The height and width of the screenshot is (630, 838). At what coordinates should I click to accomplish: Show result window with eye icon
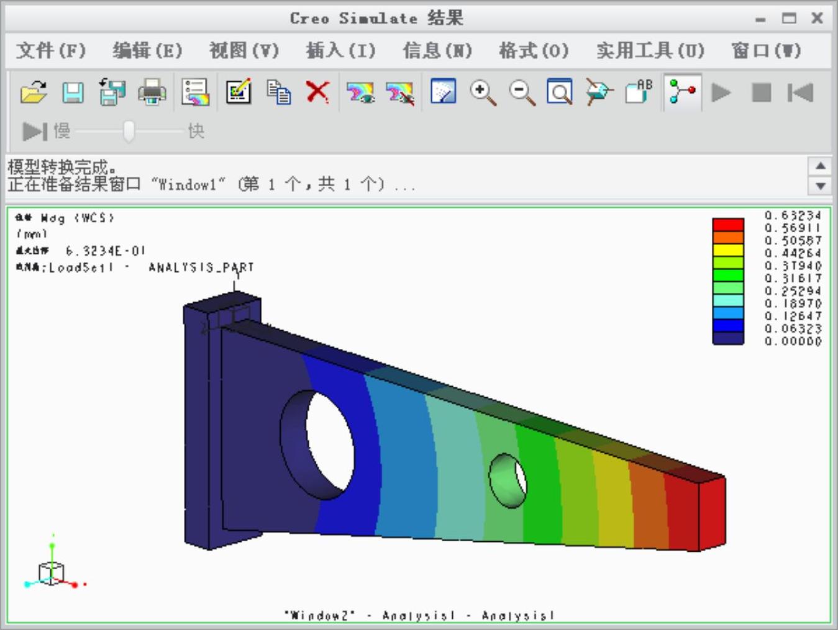coord(360,93)
